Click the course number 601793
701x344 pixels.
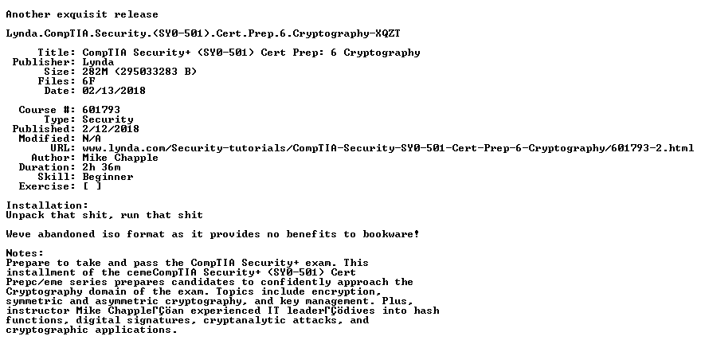(101, 110)
